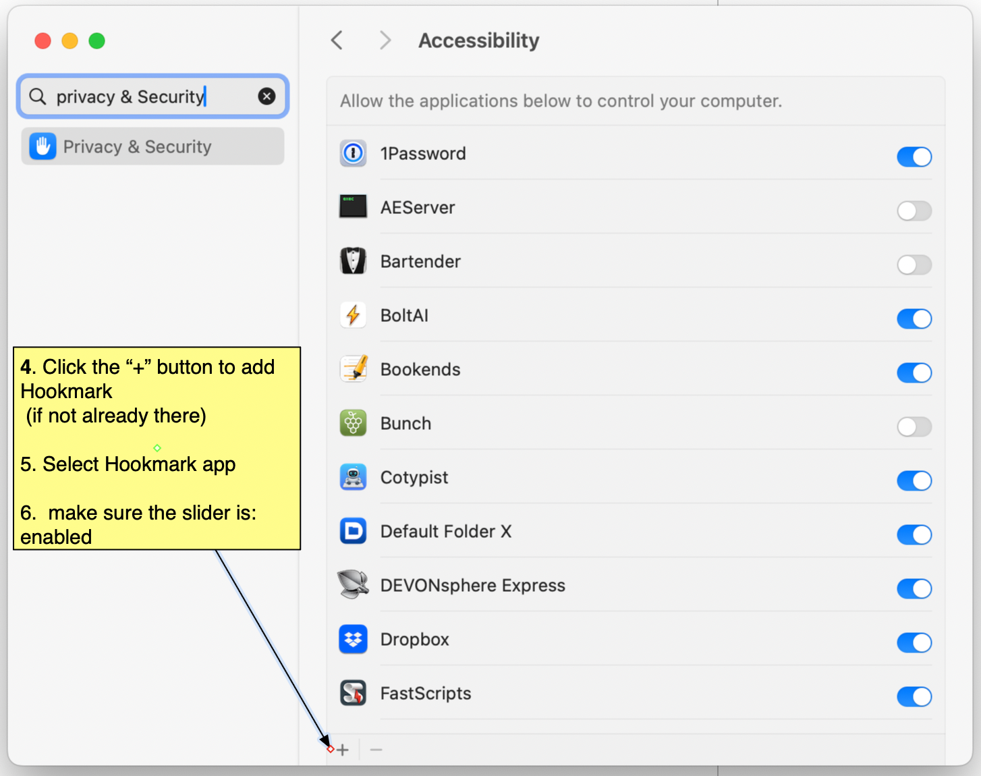This screenshot has height=776, width=981.
Task: Turn off the FastScripts toggle
Action: 914,696
